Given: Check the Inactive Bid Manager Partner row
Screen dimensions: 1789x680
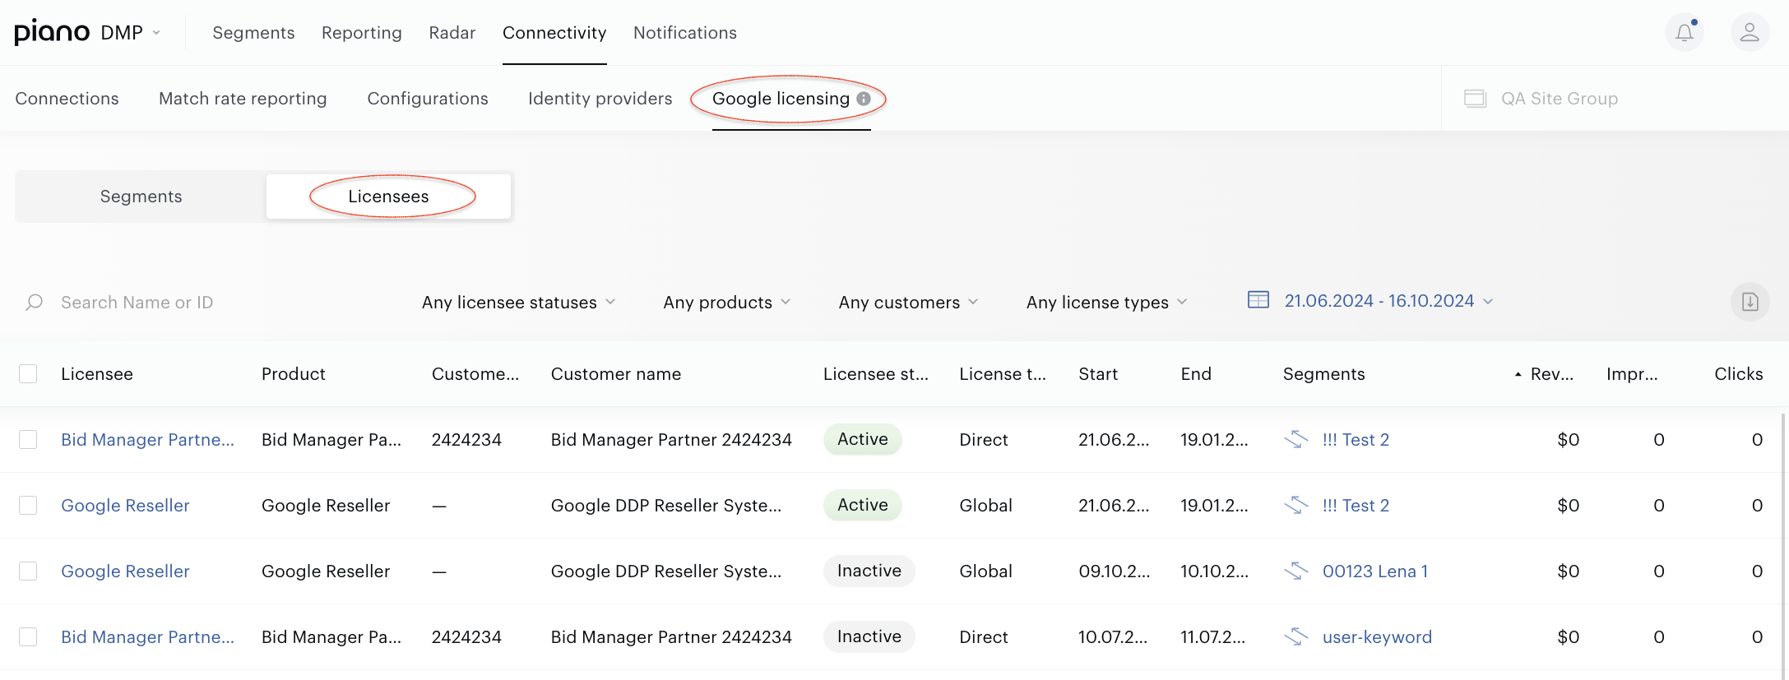Looking at the screenshot, I should 28,637.
